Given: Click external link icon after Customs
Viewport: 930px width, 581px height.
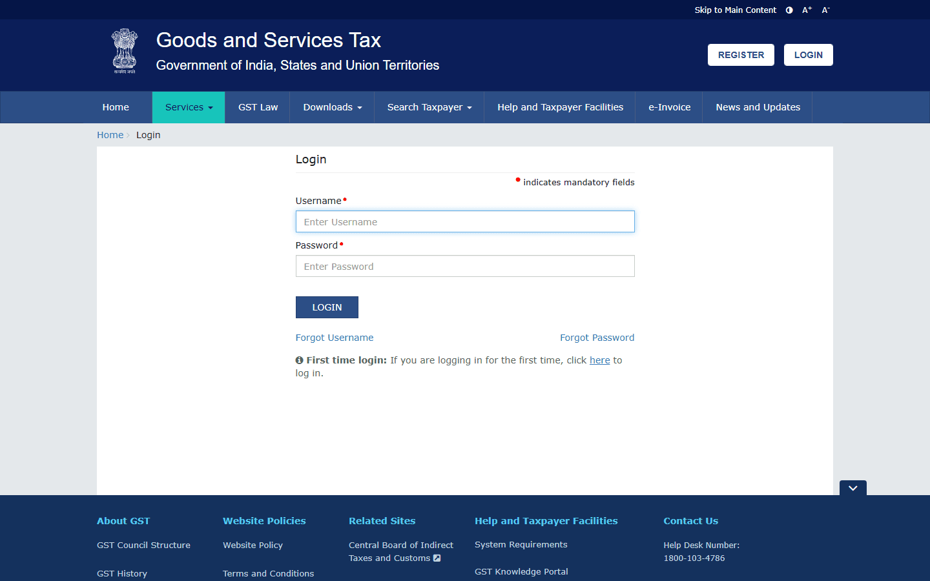Looking at the screenshot, I should (x=437, y=558).
